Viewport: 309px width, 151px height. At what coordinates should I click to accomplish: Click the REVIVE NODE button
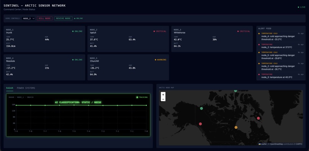63,18
